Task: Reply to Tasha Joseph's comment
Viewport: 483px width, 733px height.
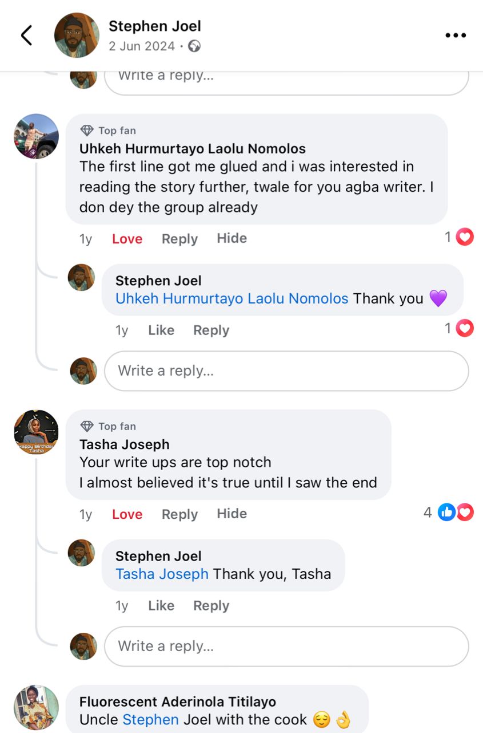Action: tap(179, 514)
